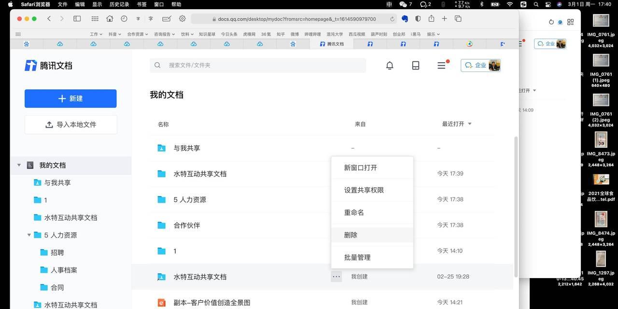Viewport: 618px width, 309px height.
Task: Click the 名称 column header
Action: click(163, 124)
